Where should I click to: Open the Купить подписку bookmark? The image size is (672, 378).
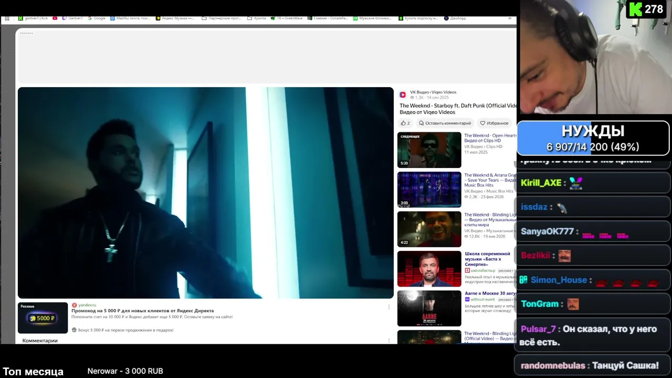tap(418, 18)
